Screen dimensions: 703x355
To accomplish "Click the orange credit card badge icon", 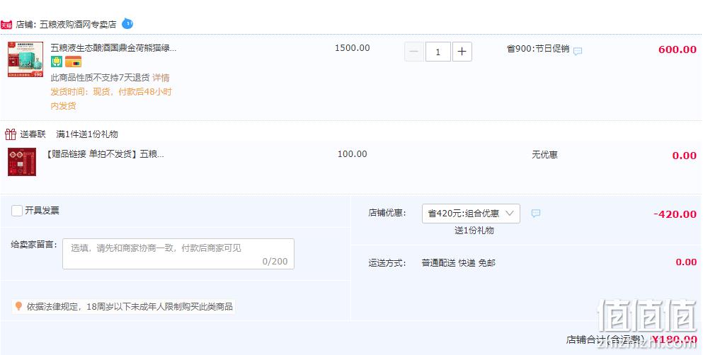I will point(74,62).
